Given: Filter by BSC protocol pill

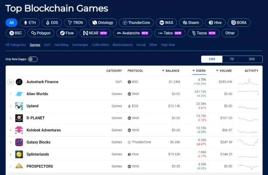Looking at the screenshot, I should click(16, 33).
